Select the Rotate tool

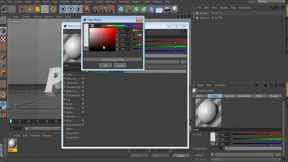click(x=45, y=9)
